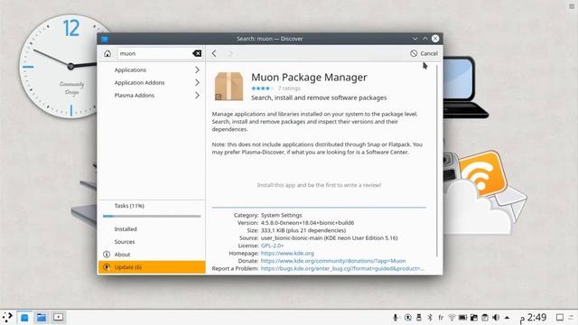This screenshot has height=325, width=578.
Task: Click the 7 ratings text
Action: click(x=289, y=88)
